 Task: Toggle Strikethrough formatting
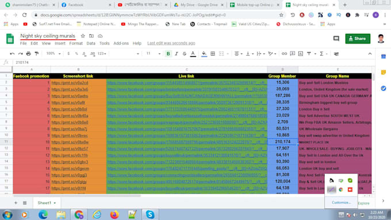[185, 54]
